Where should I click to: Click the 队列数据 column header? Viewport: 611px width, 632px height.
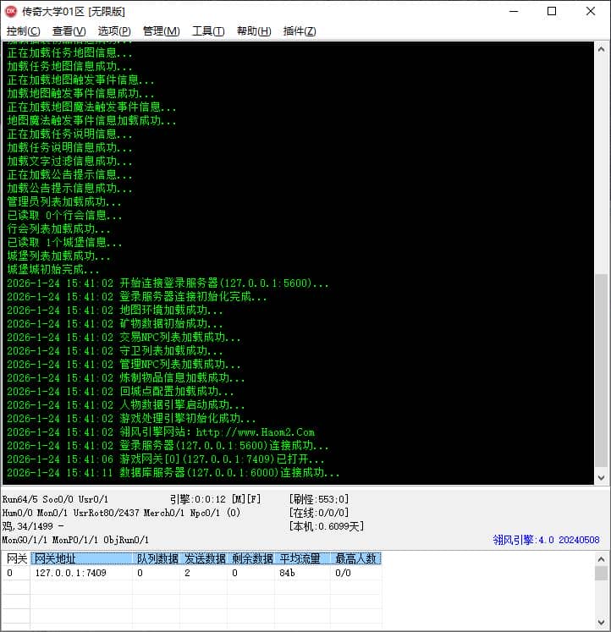tap(157, 558)
